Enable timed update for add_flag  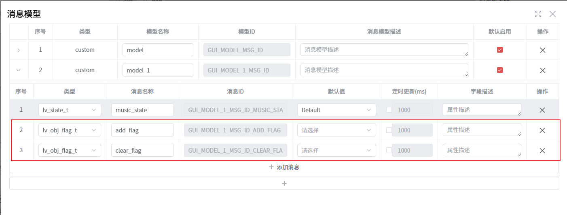pyautogui.click(x=389, y=130)
